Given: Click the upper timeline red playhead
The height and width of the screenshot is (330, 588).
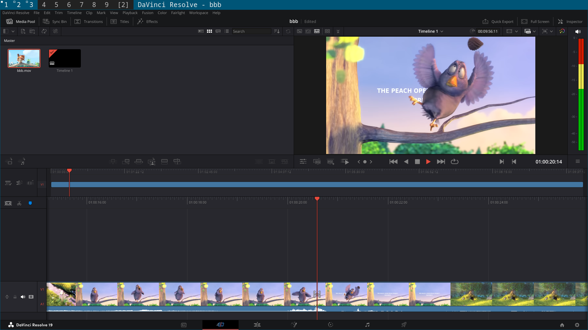Looking at the screenshot, I should pos(70,170).
